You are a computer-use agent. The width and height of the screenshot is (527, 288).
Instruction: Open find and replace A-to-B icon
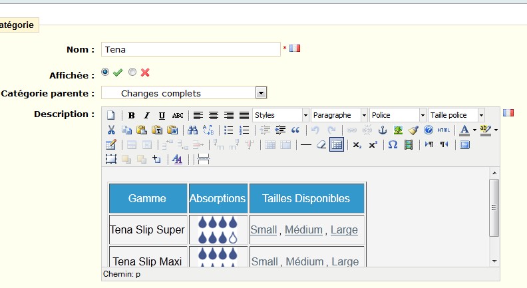coord(208,130)
